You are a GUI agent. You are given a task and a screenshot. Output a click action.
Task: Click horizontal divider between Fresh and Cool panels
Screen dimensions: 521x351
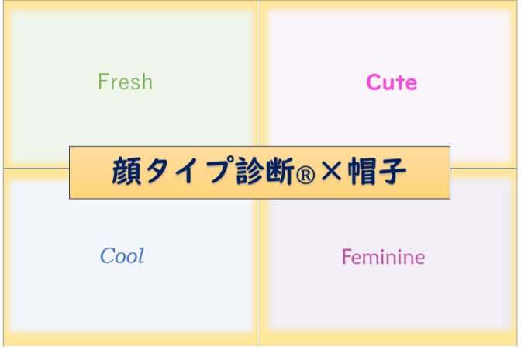(x=36, y=168)
